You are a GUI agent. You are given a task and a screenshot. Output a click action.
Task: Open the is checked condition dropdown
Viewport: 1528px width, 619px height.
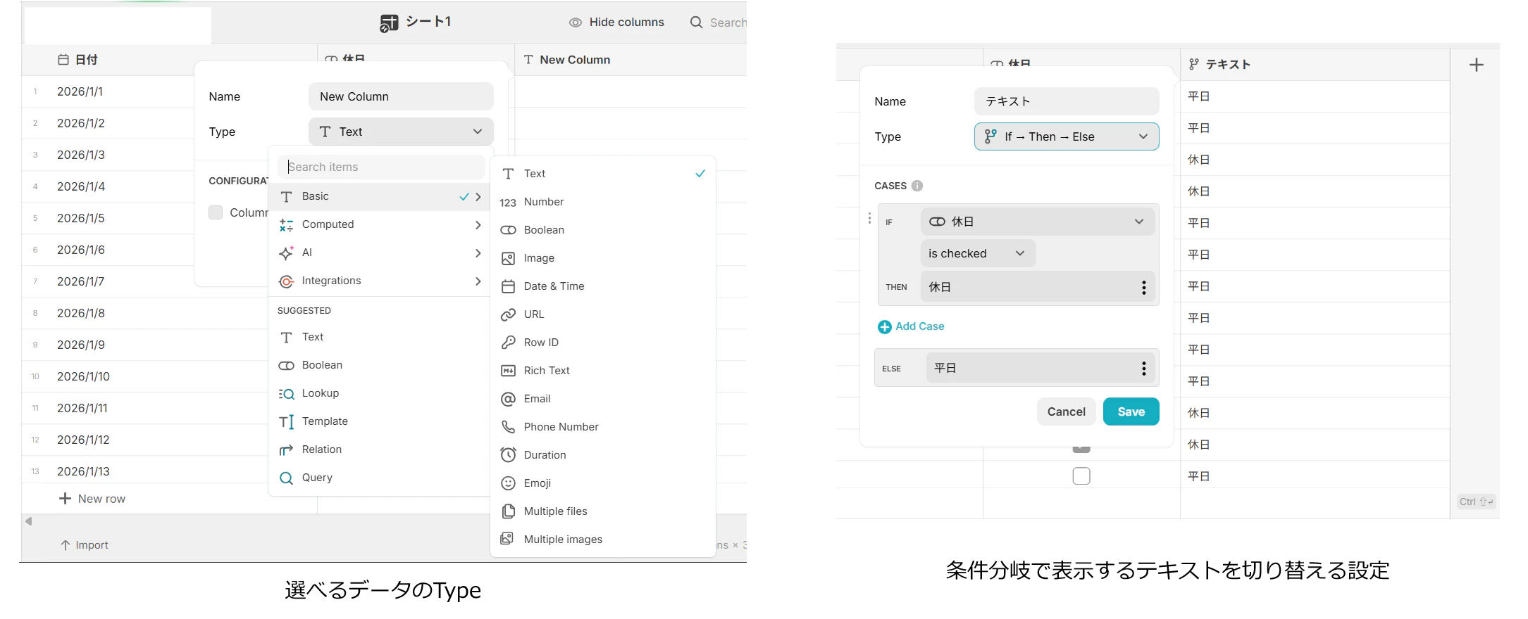[978, 253]
